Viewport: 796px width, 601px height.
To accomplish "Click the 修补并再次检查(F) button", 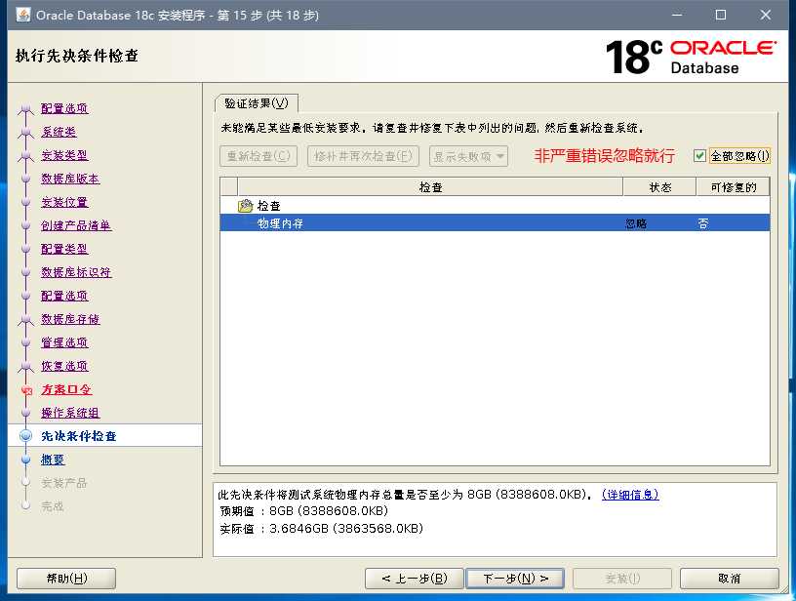I will click(363, 156).
